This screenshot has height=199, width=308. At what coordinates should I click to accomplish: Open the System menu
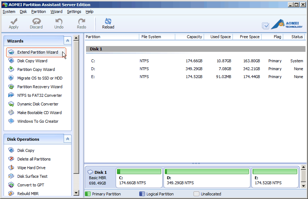(9, 12)
